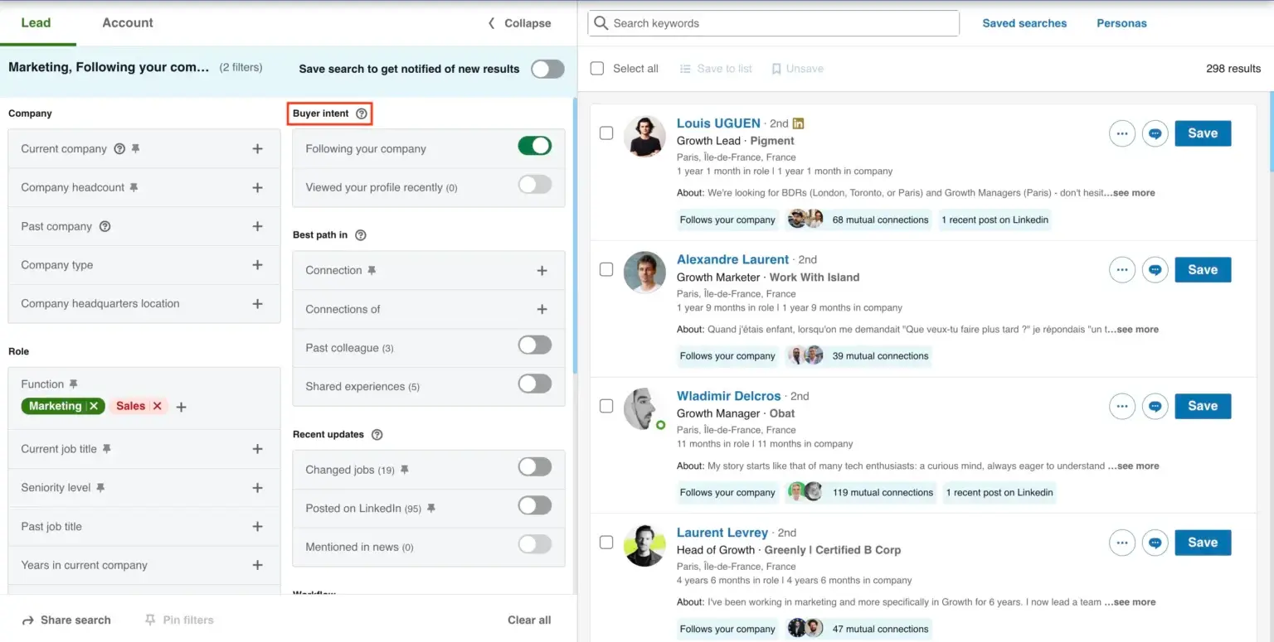Click the pin icon on Seniority level
This screenshot has height=642, width=1274.
pyautogui.click(x=100, y=488)
